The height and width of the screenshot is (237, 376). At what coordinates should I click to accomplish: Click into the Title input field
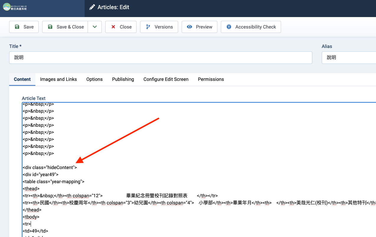[x=160, y=58]
